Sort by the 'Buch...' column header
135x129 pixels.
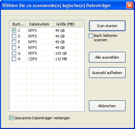click(18, 24)
